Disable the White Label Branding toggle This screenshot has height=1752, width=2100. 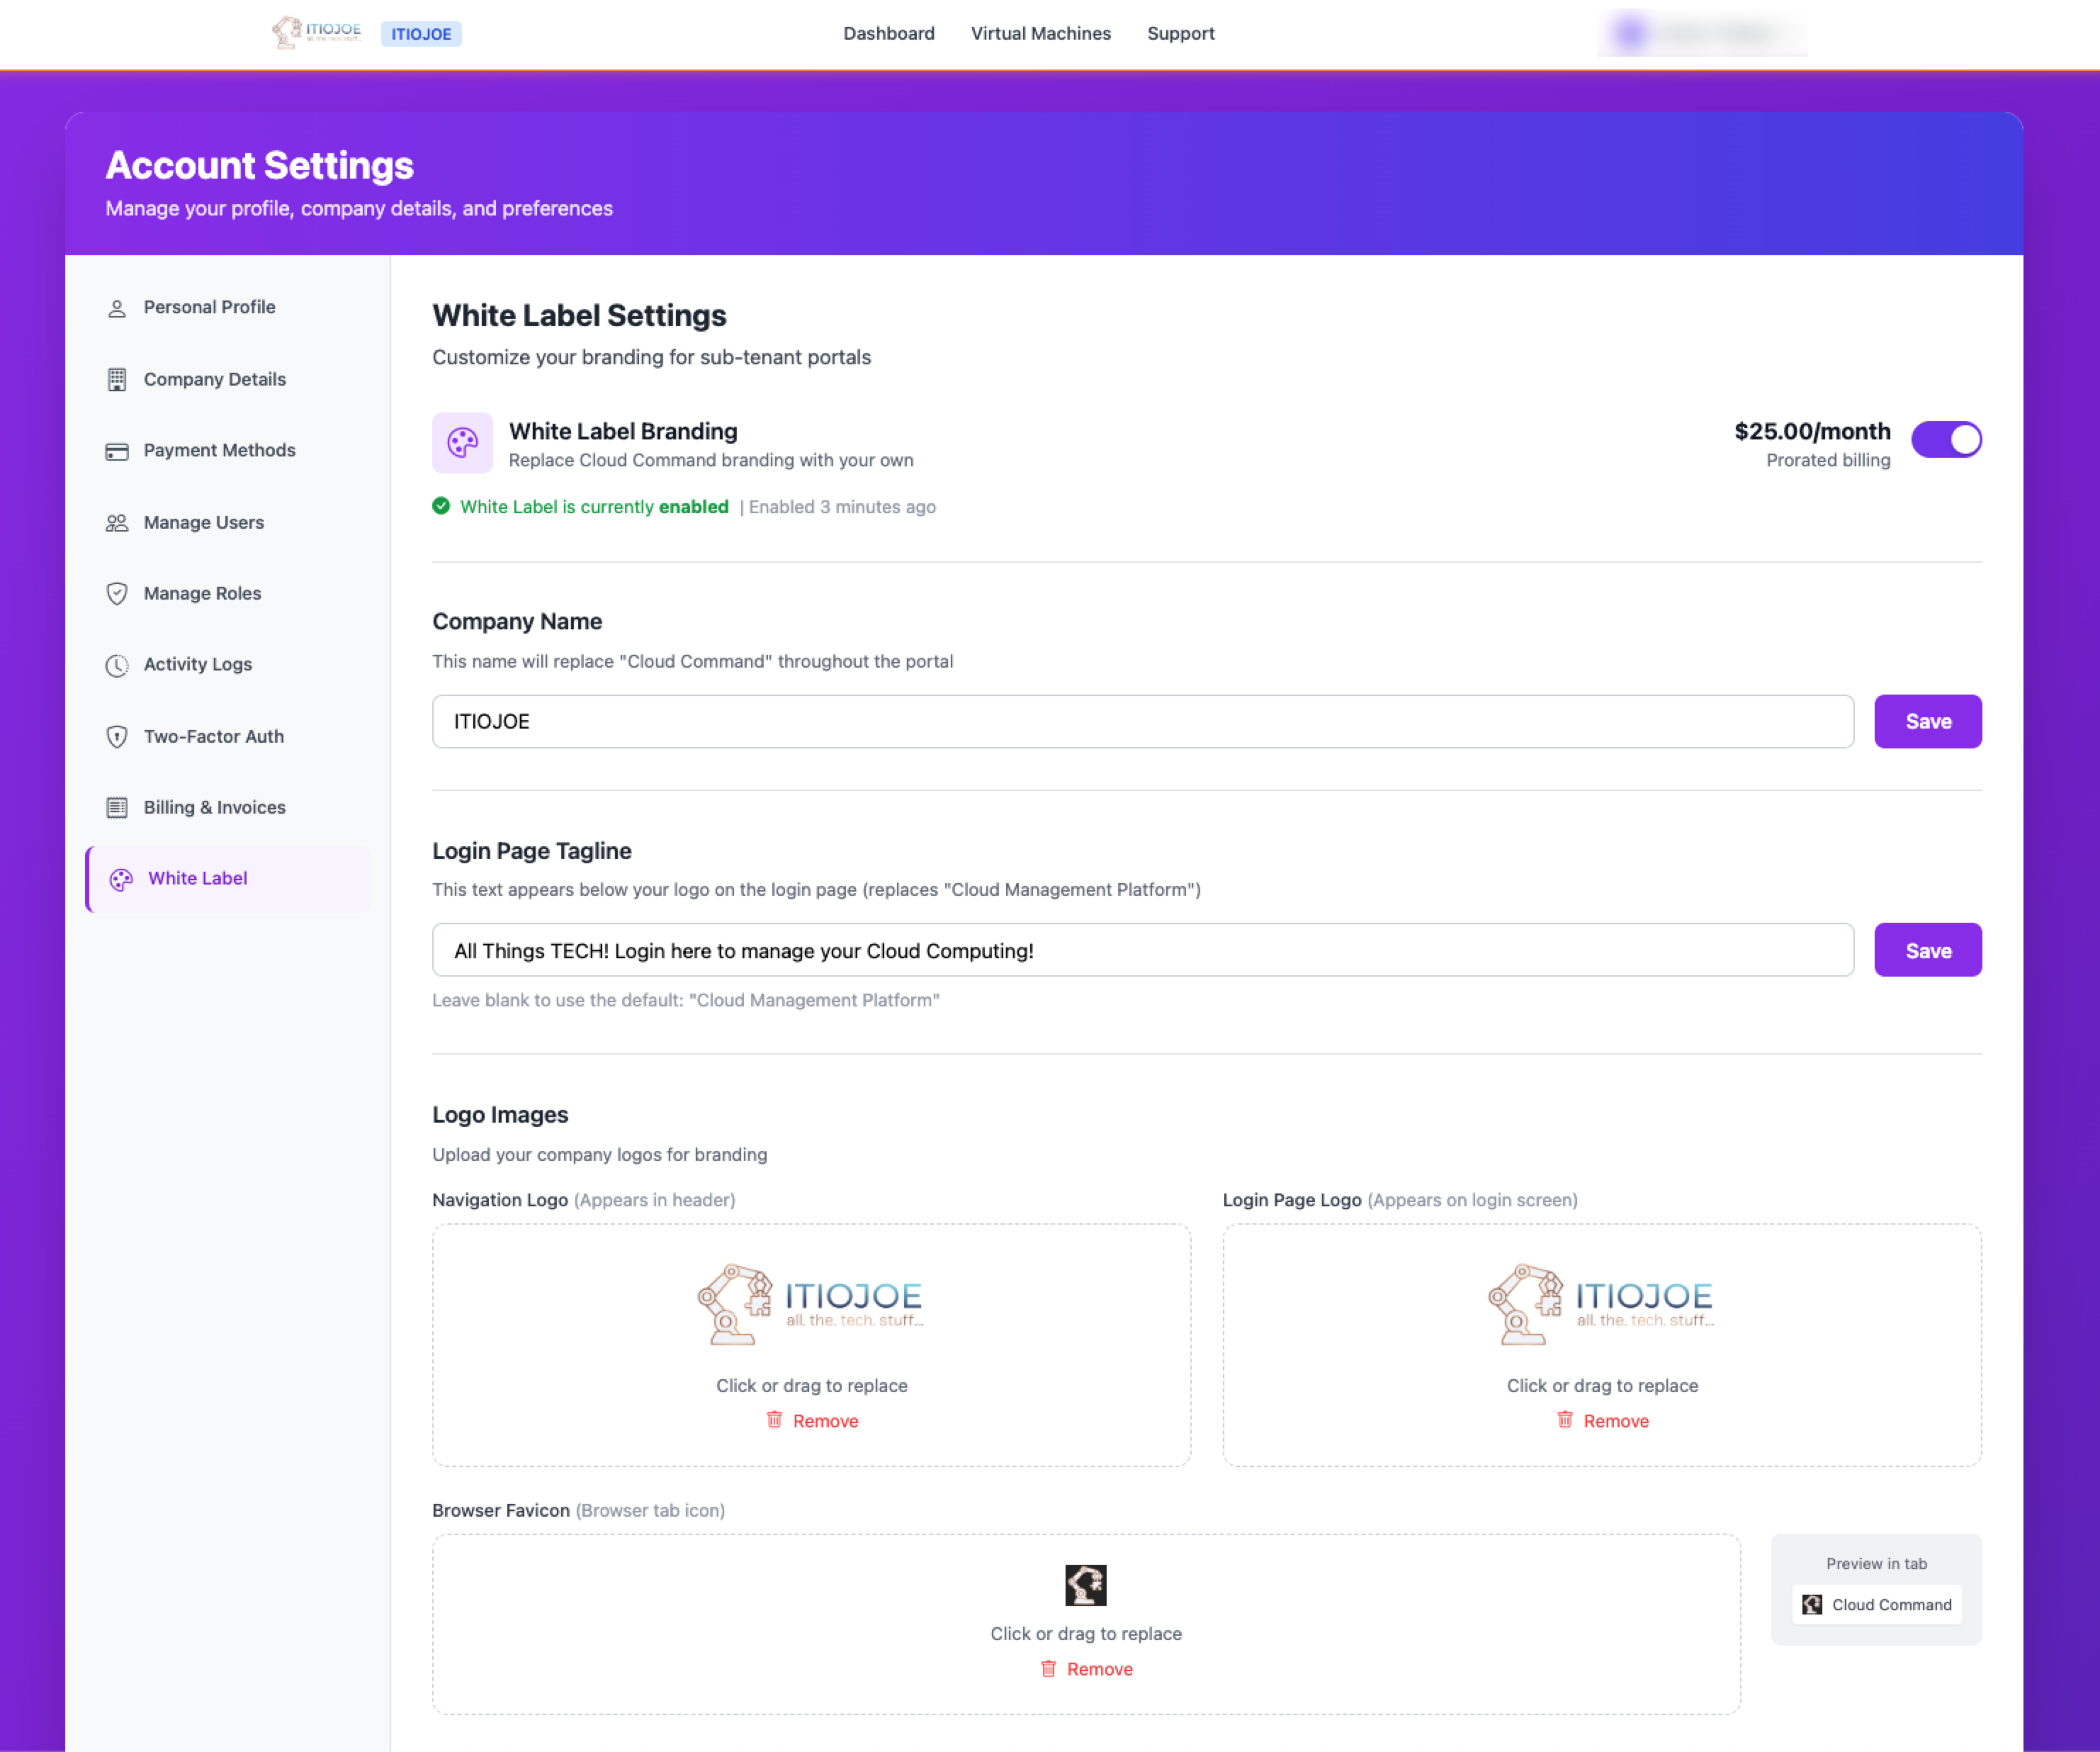coord(1946,439)
